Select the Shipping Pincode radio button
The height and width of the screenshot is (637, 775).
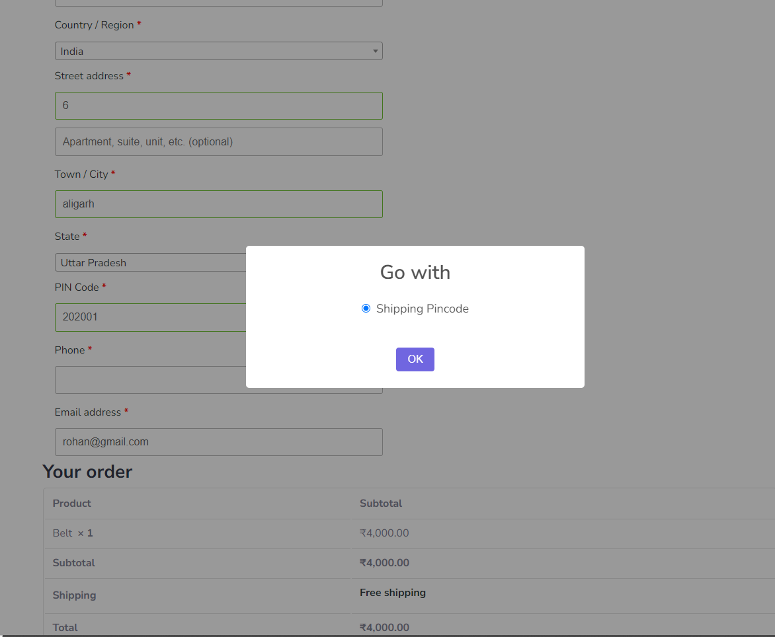click(x=366, y=308)
